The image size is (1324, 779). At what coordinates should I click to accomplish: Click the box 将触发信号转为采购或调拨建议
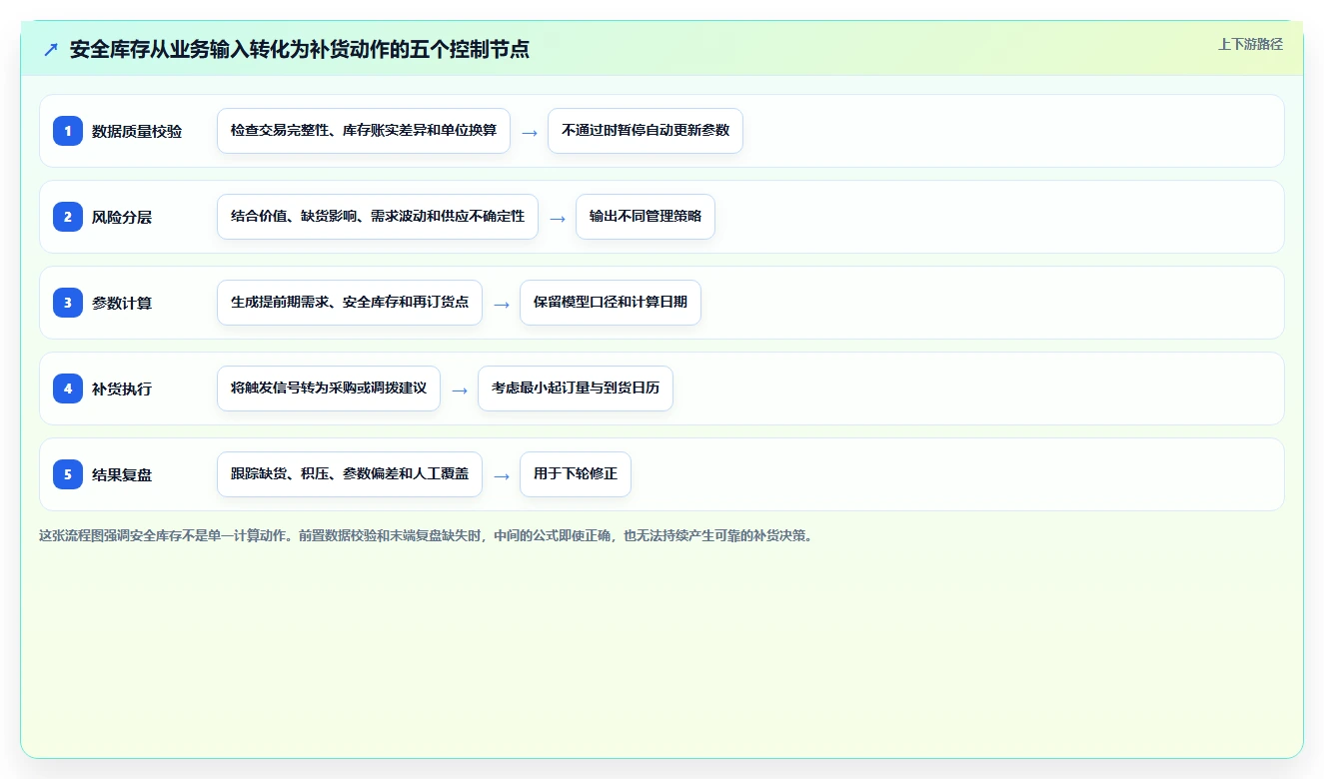tap(329, 389)
